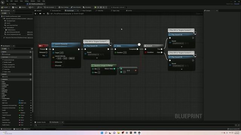Open the Diff dropdown in toolbar
This screenshot has width=241, height=135.
[x=31, y=7]
